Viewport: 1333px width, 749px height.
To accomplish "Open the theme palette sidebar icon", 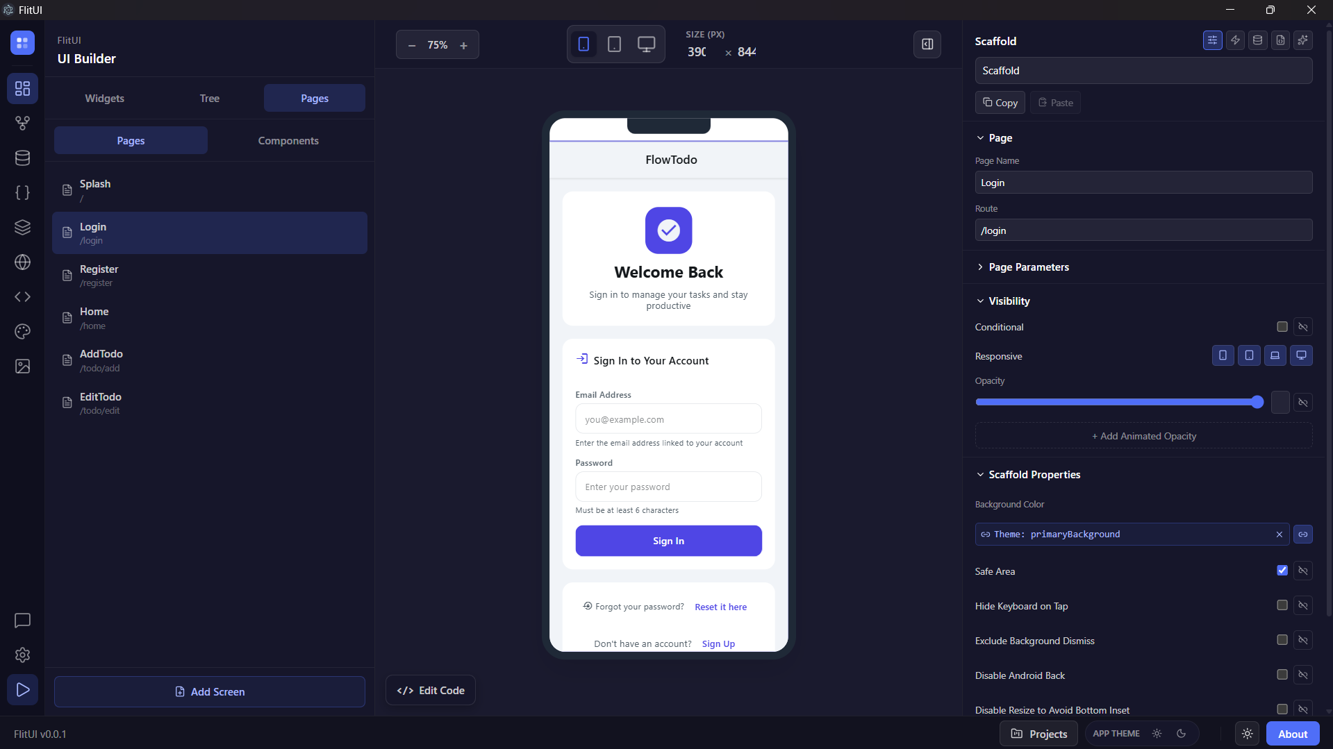I will 22,331.
